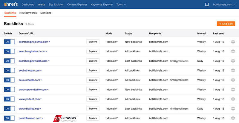This screenshot has width=239, height=123.
Task: Click Explore for searchenginewatch.com
Action: click(93, 61)
